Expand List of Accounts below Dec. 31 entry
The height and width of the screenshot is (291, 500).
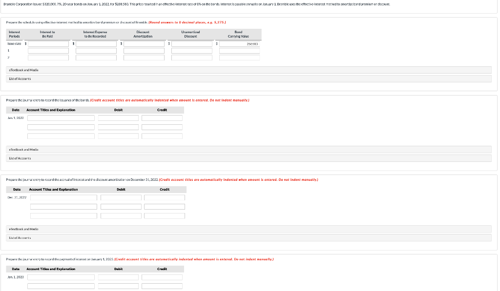point(249,238)
